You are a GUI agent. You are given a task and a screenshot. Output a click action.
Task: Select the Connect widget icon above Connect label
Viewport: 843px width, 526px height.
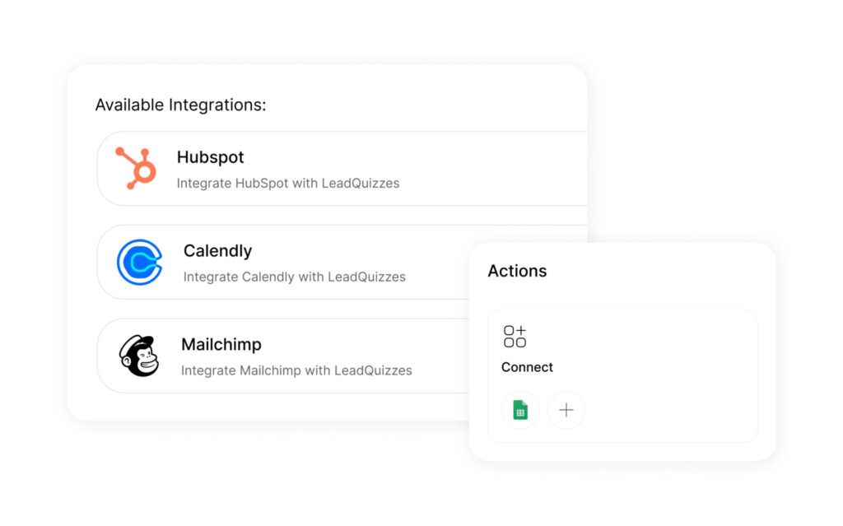516,336
